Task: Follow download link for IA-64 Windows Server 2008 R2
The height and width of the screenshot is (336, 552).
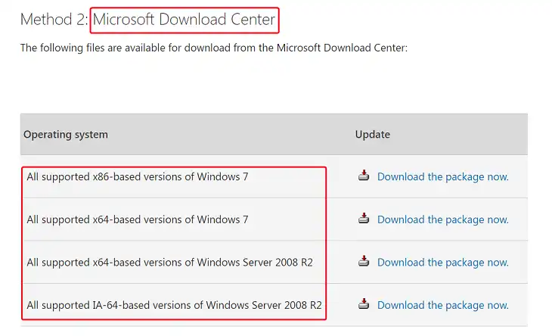Action: 443,306
